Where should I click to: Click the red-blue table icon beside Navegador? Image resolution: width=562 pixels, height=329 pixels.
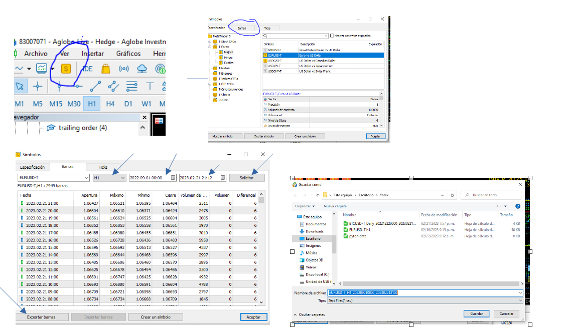pos(159,121)
